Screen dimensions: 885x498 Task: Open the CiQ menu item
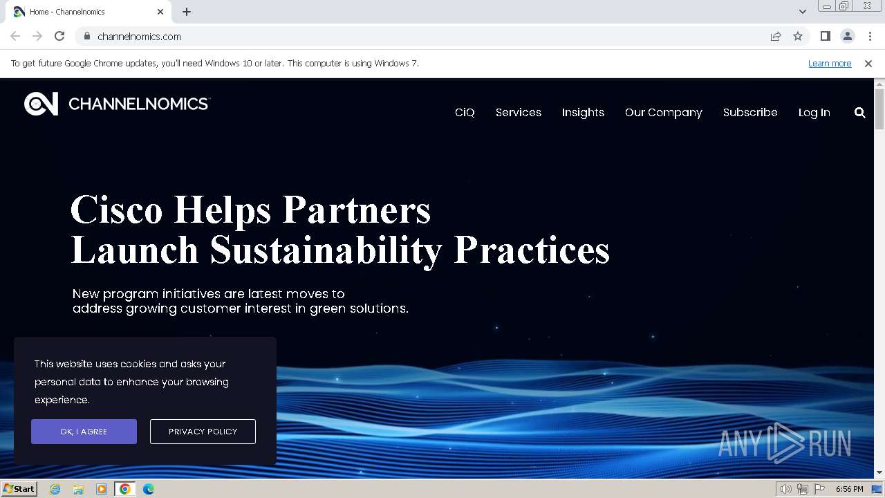[x=465, y=112]
